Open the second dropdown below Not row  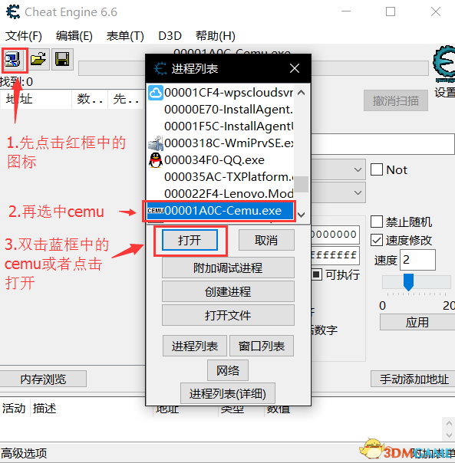(x=358, y=193)
